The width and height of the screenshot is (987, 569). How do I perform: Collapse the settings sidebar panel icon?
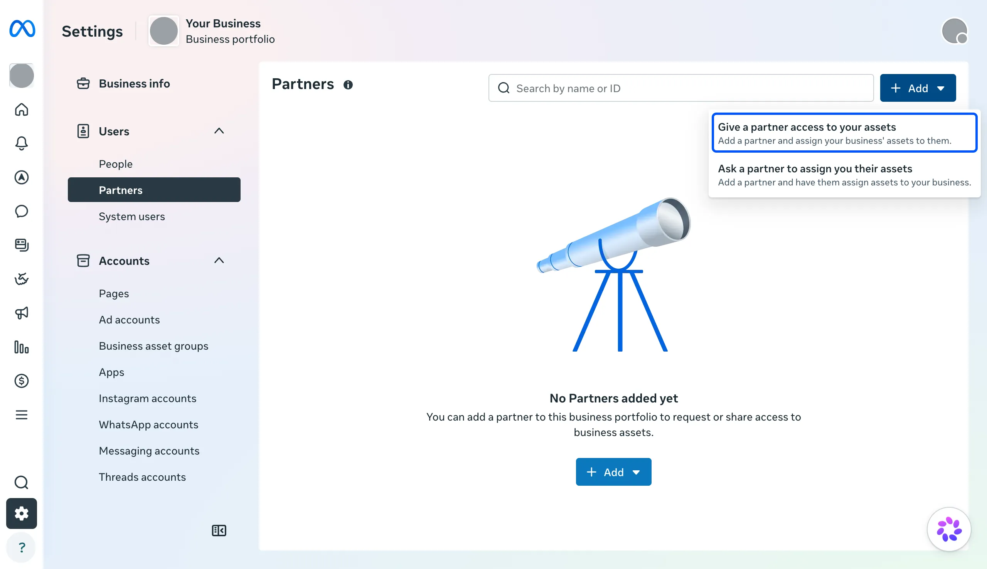pos(219,530)
